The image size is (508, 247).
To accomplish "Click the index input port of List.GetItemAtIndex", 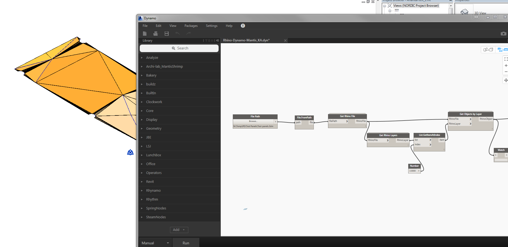I will pyautogui.click(x=423, y=144).
